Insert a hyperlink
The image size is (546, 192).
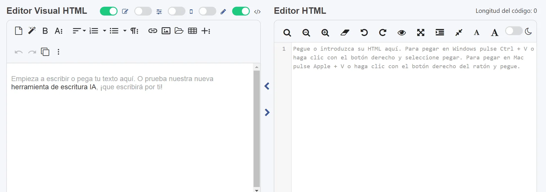153,31
